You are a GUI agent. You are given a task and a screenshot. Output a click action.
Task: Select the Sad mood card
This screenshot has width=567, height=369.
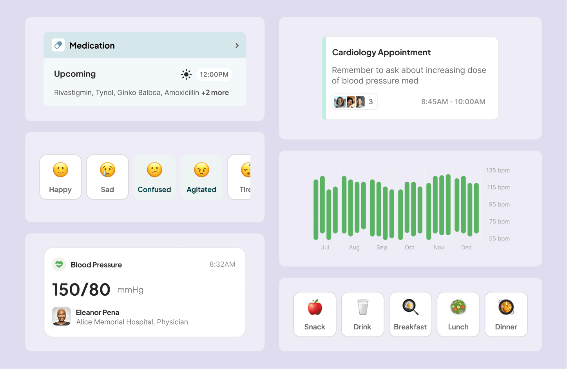point(107,177)
